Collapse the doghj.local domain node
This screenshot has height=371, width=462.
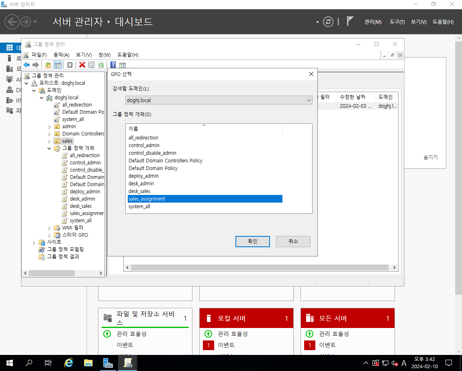pos(41,98)
